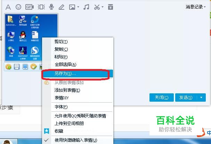Click the pasted desktop screenshot image
Screen dimensions: 211x144
point(31,37)
